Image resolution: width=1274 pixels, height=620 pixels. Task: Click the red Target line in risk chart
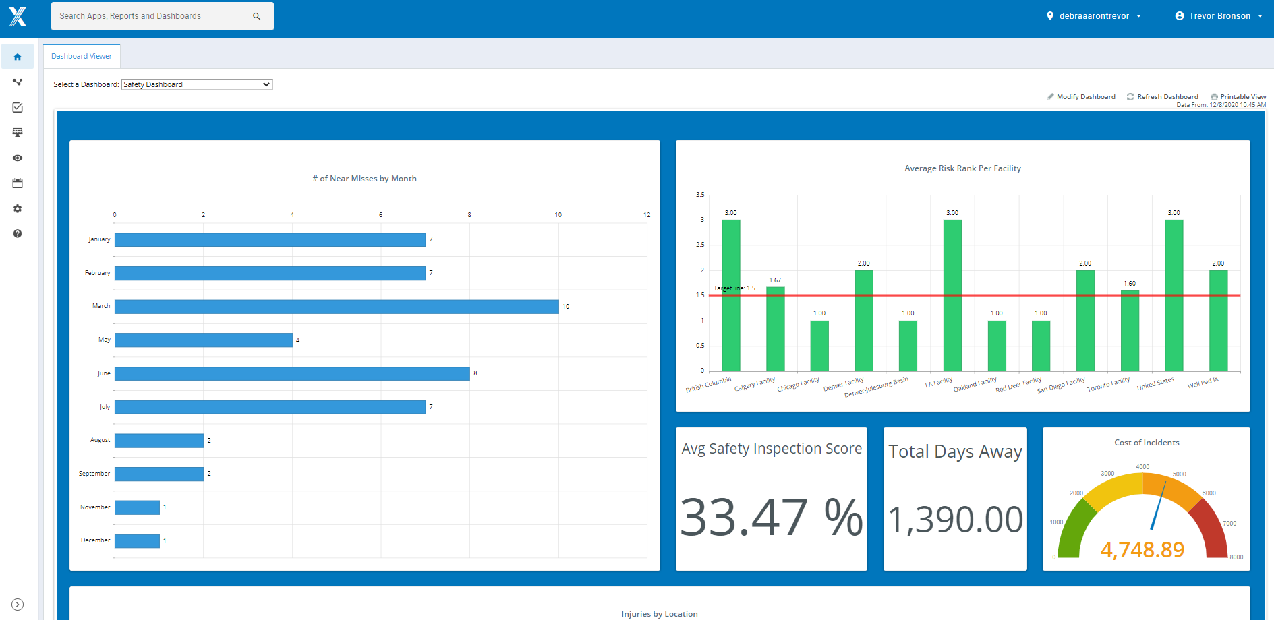[x=975, y=295]
